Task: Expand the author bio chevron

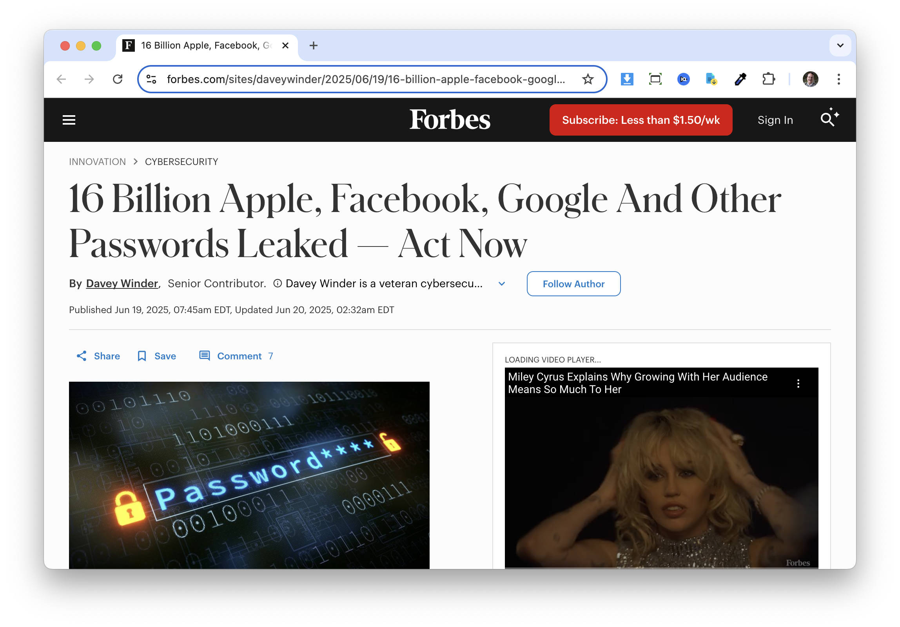Action: [x=502, y=284]
